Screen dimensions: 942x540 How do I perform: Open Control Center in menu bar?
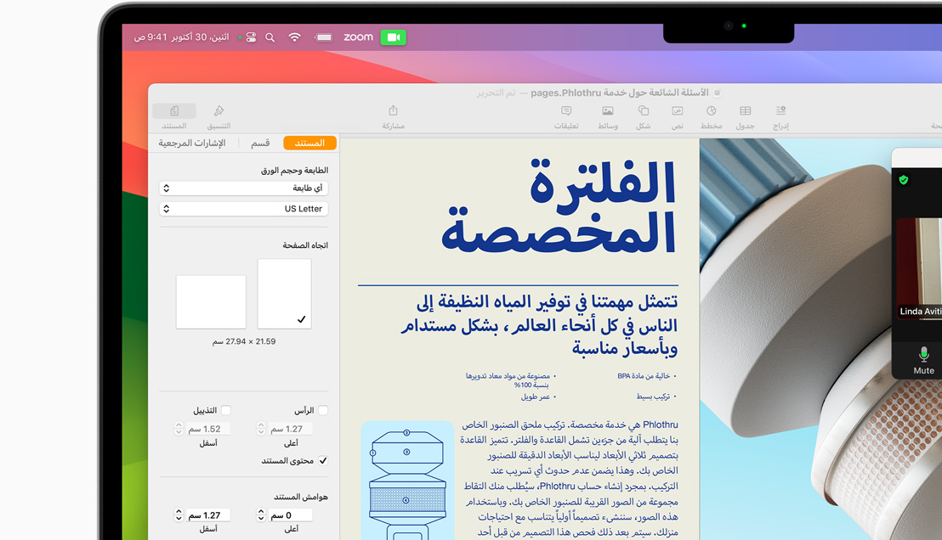coord(251,37)
